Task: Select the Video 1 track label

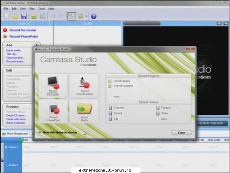Action: tap(13, 147)
